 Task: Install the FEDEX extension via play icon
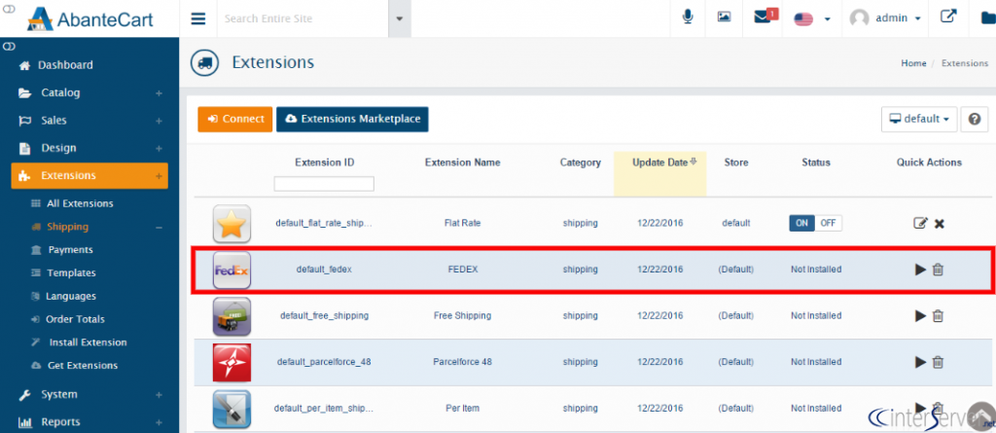pyautogui.click(x=920, y=270)
